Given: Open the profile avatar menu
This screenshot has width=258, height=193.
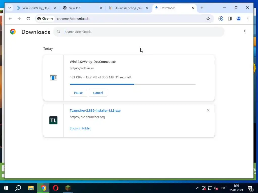Looking at the screenshot, I should tap(239, 19).
